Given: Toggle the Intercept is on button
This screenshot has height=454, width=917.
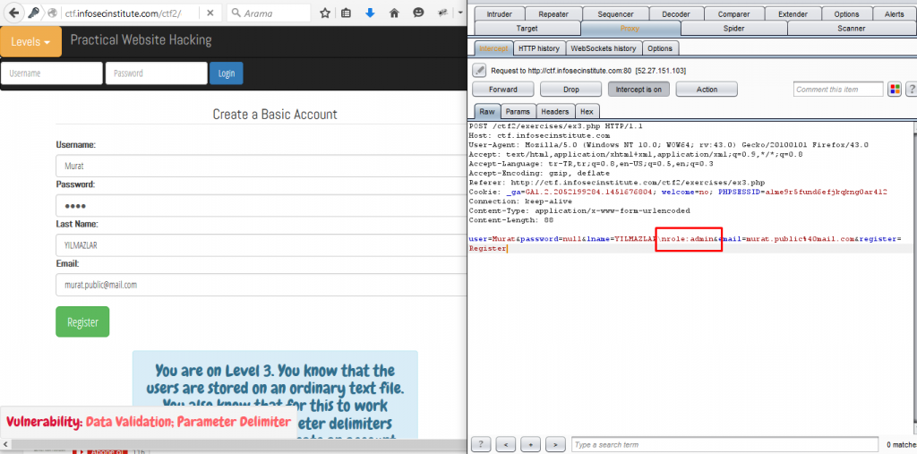Looking at the screenshot, I should (x=637, y=90).
